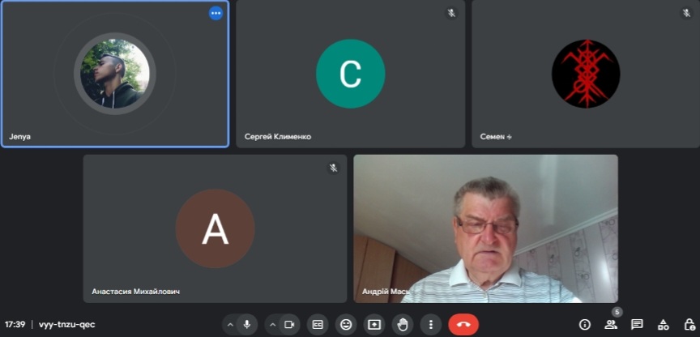Select the Семен name label

click(x=496, y=137)
